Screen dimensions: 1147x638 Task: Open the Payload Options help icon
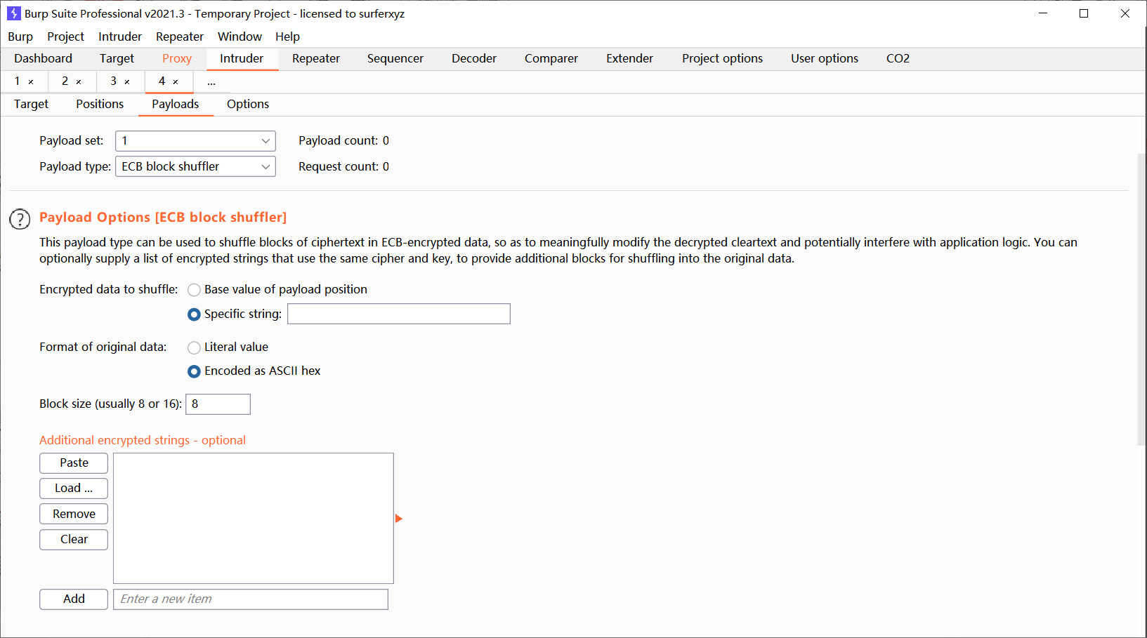[x=20, y=219]
